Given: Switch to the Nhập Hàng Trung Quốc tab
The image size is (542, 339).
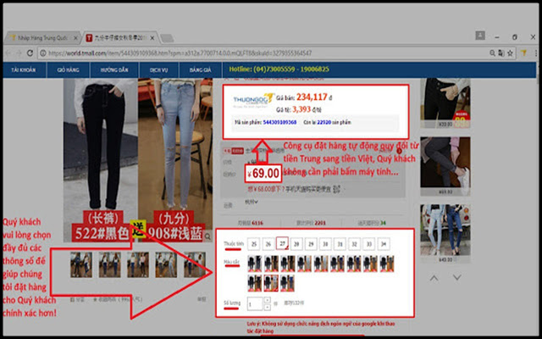Looking at the screenshot, I should pyautogui.click(x=41, y=38).
